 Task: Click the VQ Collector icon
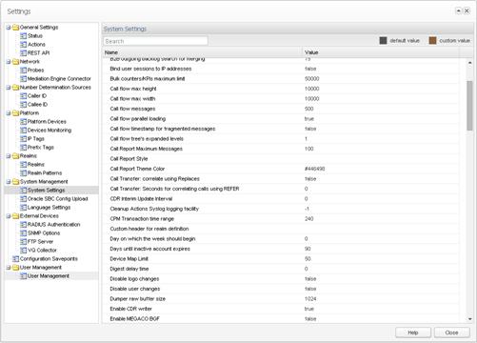[23, 251]
